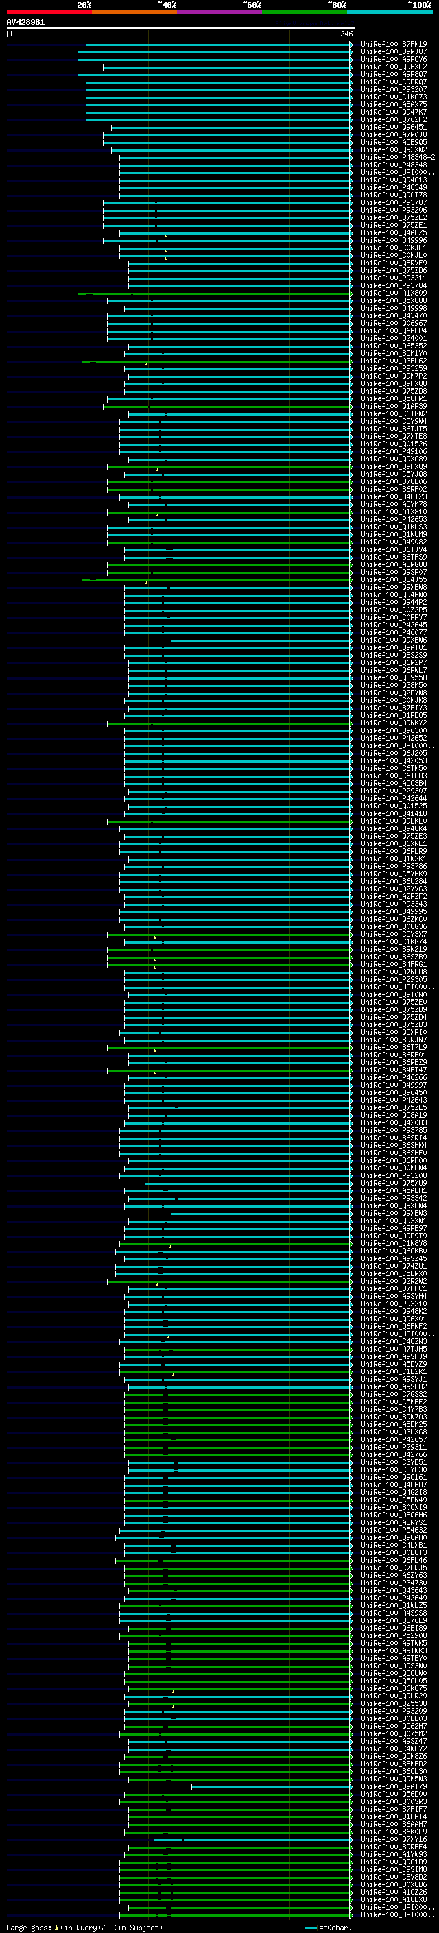Click label UniRef100_B7UD06
439x1933 pixels.
(x=394, y=482)
